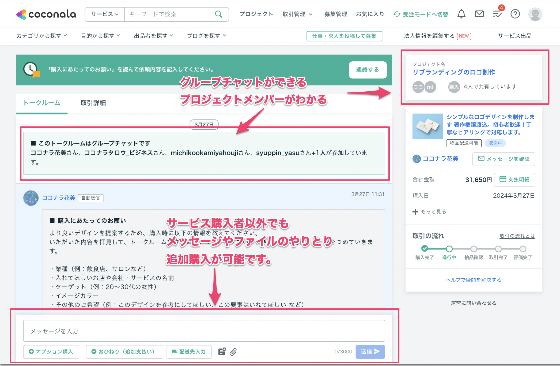Open 取引の流れとは link
This screenshot has width=560, height=366.
(x=517, y=236)
